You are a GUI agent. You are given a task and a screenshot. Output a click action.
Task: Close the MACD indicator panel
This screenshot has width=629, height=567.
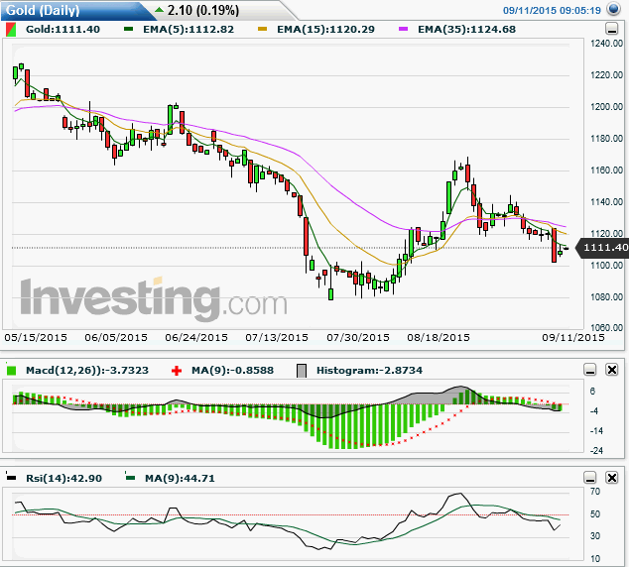[612, 370]
